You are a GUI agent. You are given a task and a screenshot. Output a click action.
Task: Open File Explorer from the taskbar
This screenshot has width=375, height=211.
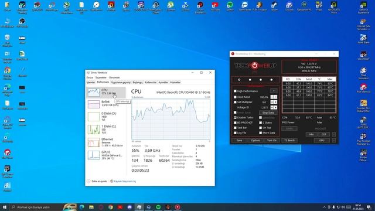91,207
